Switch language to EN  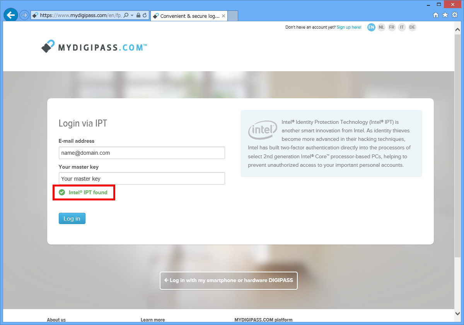(x=371, y=27)
